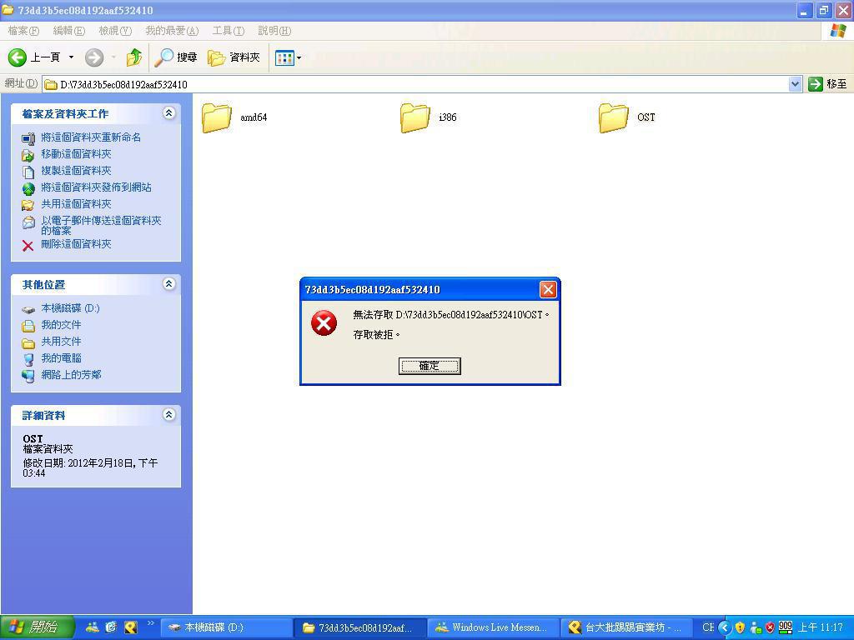This screenshot has height=640, width=854.
Task: Open the 我的最愛(A) menu
Action: pos(172,31)
